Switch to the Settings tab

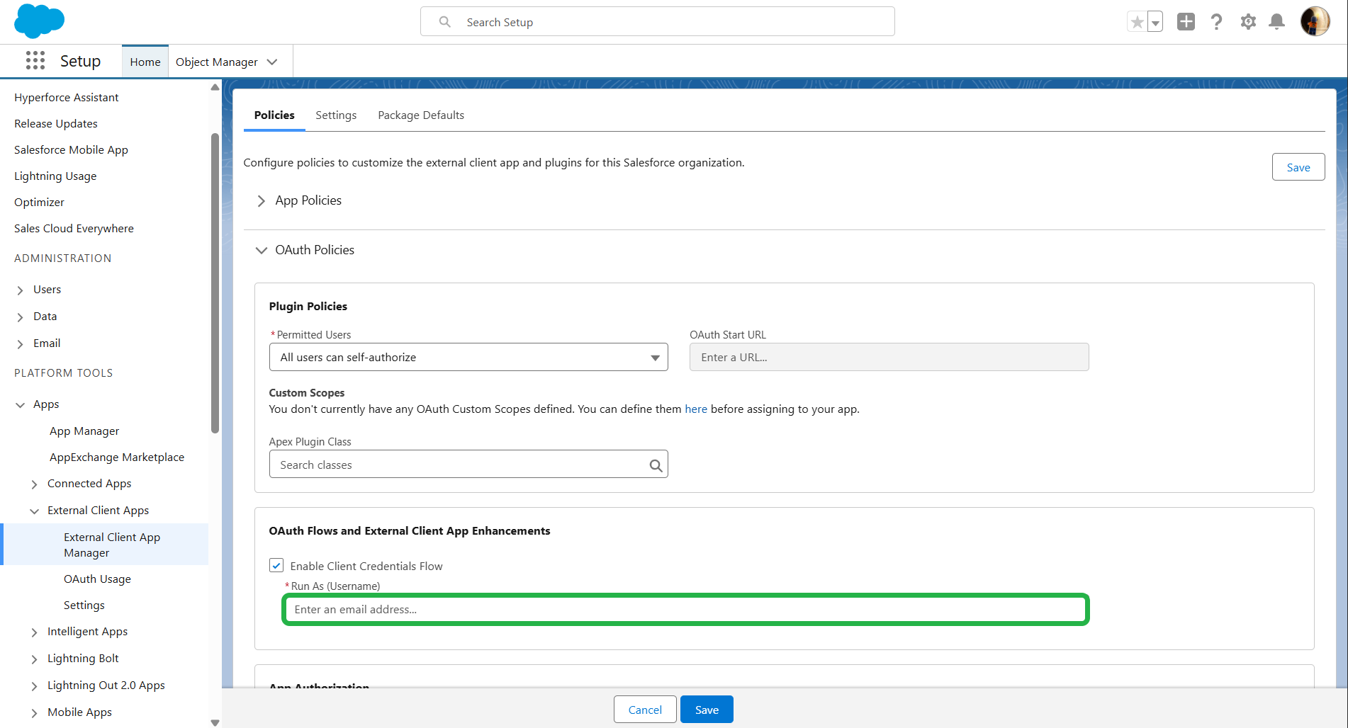pos(336,115)
